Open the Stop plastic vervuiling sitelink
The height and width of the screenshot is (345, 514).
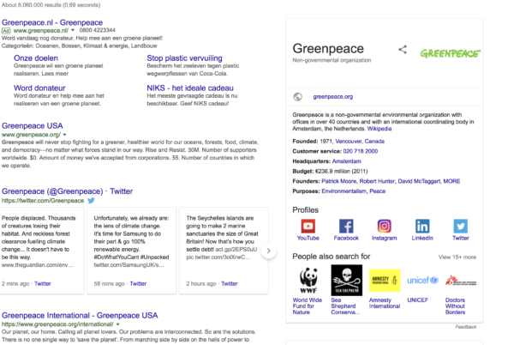click(x=184, y=58)
